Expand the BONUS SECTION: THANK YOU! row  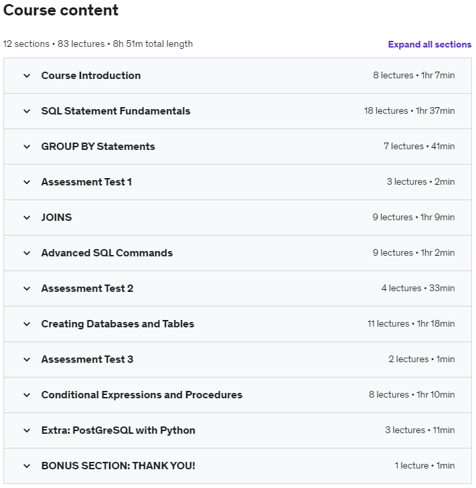[x=27, y=466]
